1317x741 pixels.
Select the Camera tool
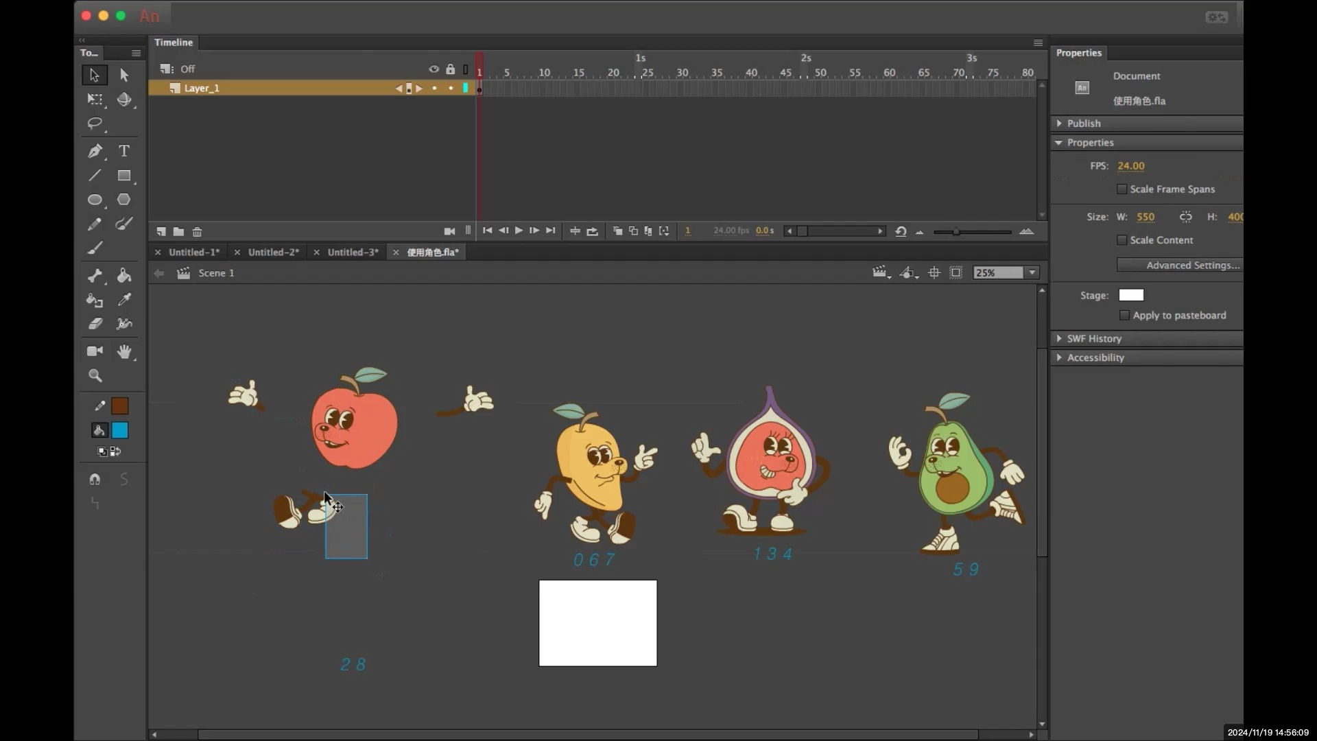coord(95,351)
